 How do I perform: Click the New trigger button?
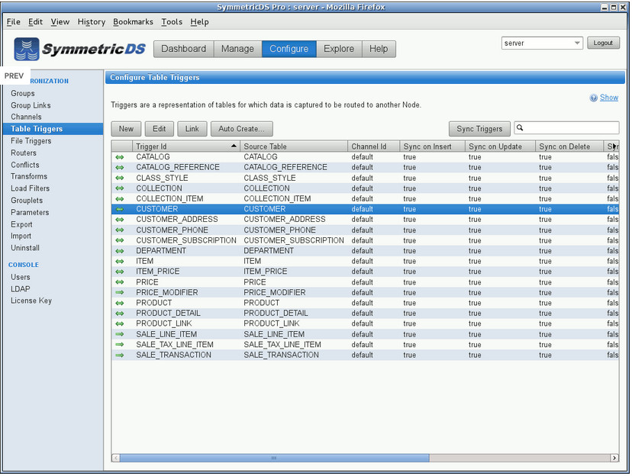point(126,129)
